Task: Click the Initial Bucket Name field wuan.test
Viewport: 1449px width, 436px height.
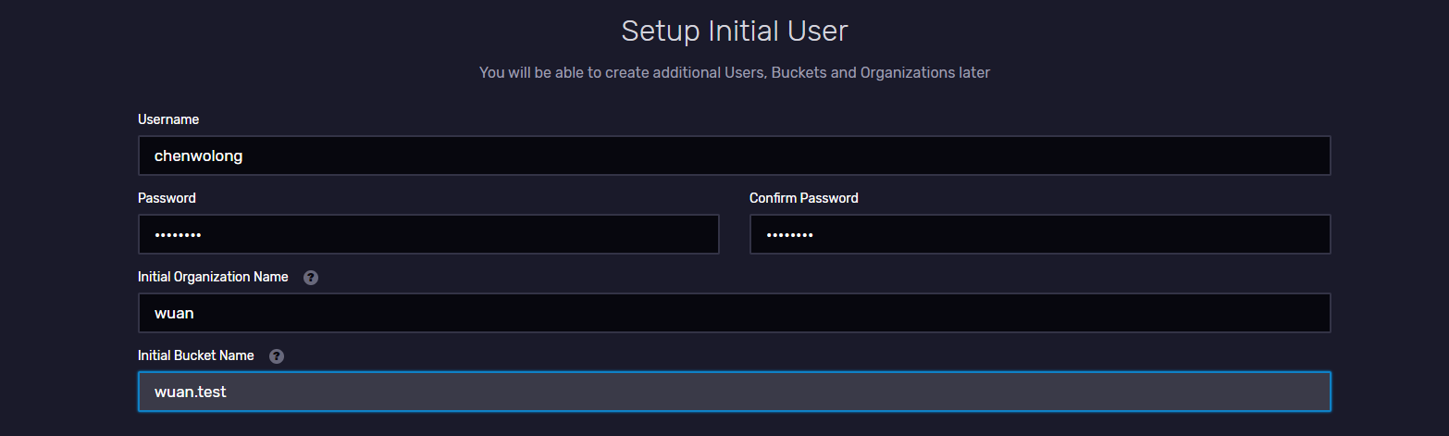Action: tap(735, 392)
